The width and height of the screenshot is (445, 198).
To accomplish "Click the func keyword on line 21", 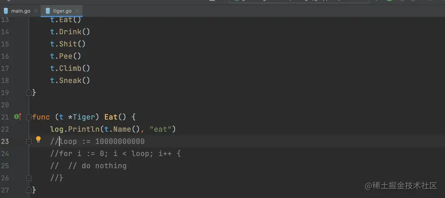I will [41, 117].
